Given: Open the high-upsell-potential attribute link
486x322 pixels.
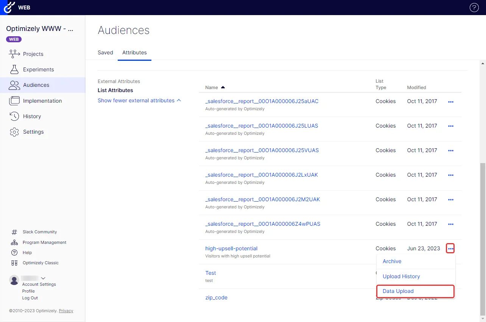Looking at the screenshot, I should point(231,248).
